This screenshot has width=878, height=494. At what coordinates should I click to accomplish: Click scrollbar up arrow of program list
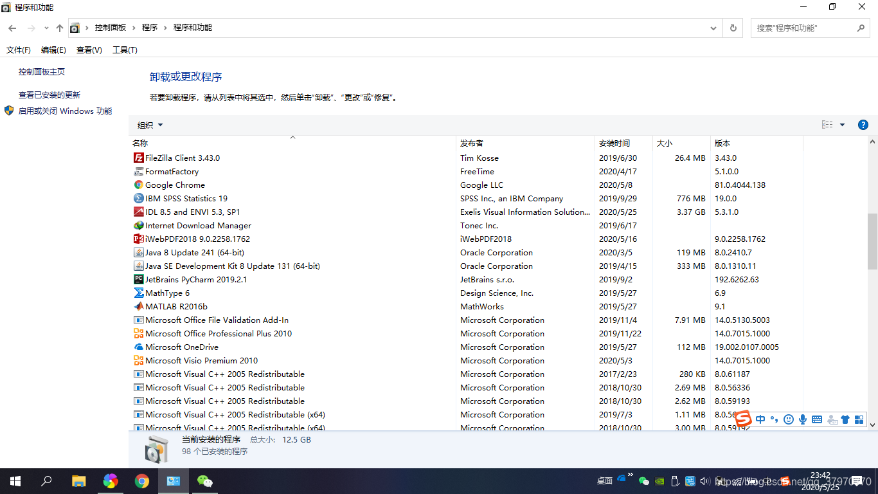[872, 142]
